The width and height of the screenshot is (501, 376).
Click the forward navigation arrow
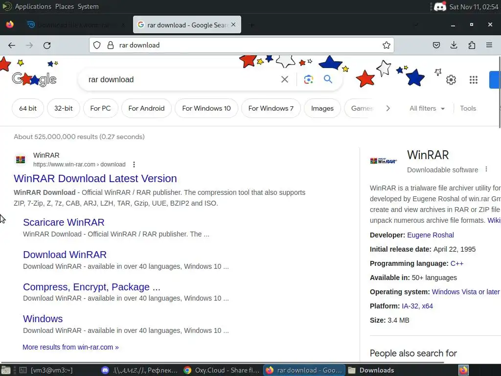[x=29, y=46]
